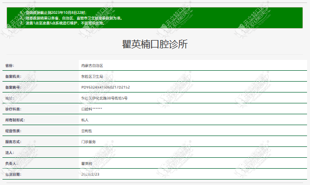Image resolution: width=310 pixels, height=185 pixels.
Task: Click the 省份 label
Action: pyautogui.click(x=10, y=66)
